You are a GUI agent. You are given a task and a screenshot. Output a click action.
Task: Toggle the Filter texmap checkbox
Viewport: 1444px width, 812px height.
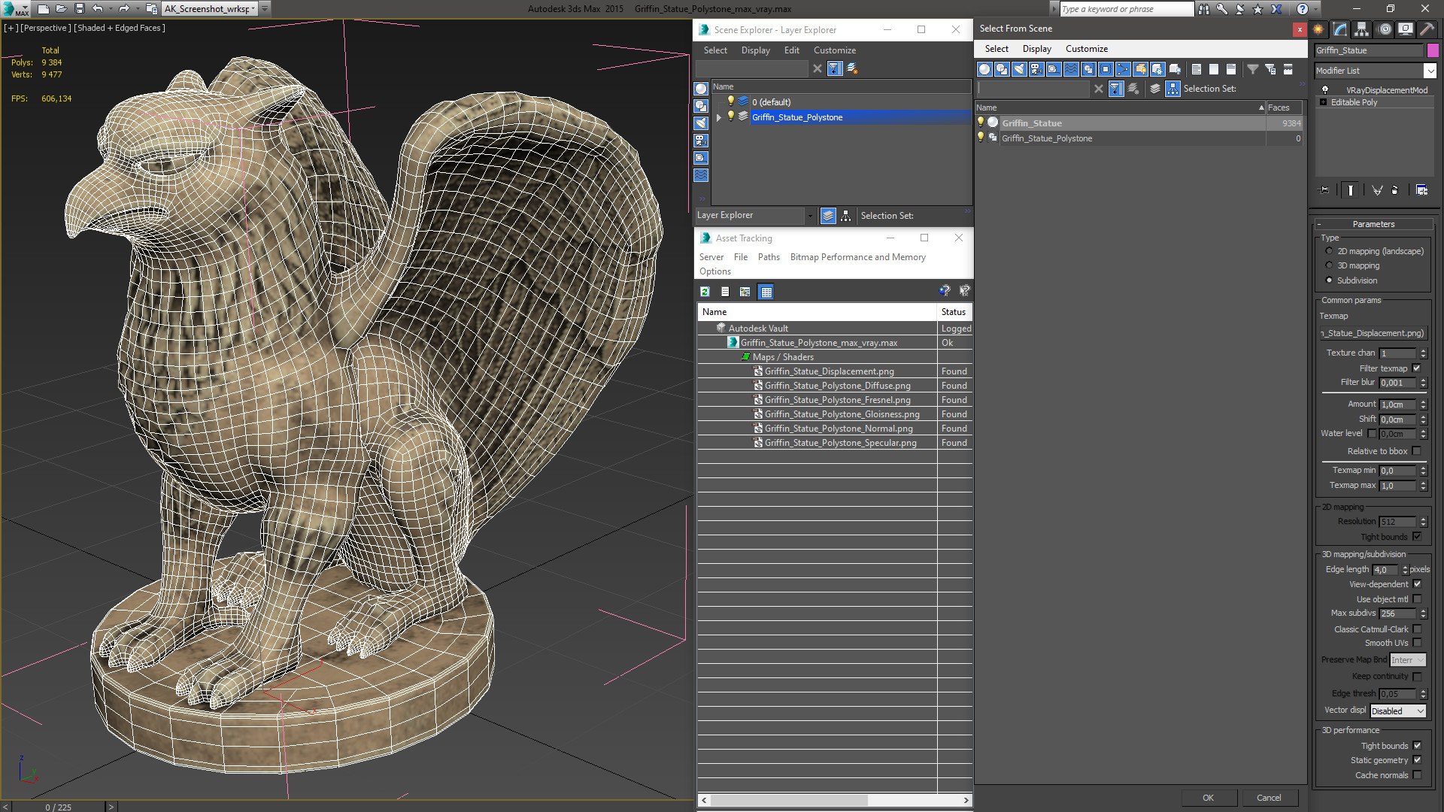pyautogui.click(x=1417, y=368)
